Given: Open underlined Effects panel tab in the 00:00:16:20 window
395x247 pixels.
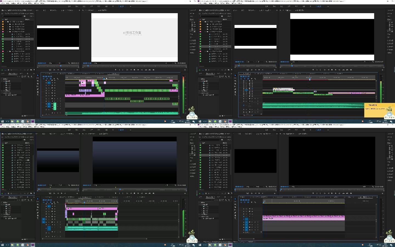Looking at the screenshot, I should point(12,74).
